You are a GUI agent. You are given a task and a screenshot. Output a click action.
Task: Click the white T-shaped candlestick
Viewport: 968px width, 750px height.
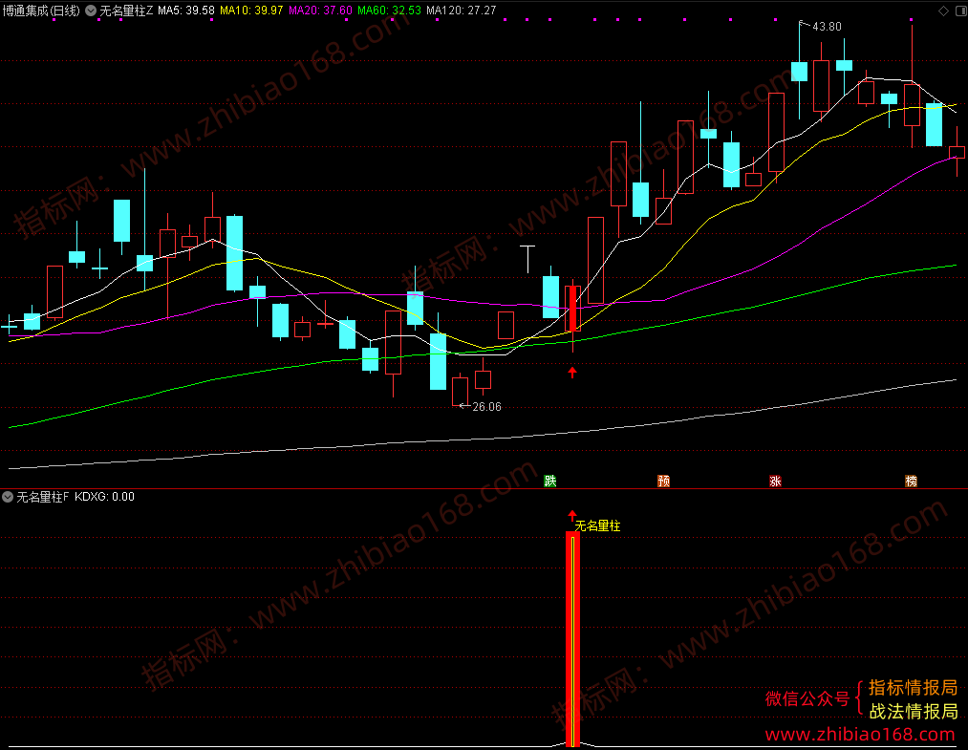[527, 259]
